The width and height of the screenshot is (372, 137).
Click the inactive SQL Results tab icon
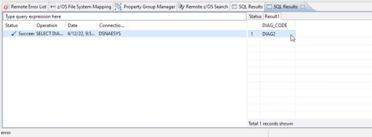[235, 7]
